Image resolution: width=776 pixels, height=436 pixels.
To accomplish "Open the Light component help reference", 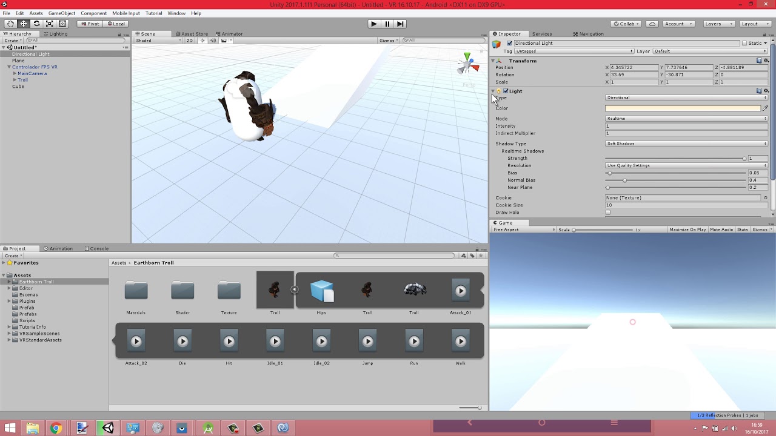I will 759,91.
